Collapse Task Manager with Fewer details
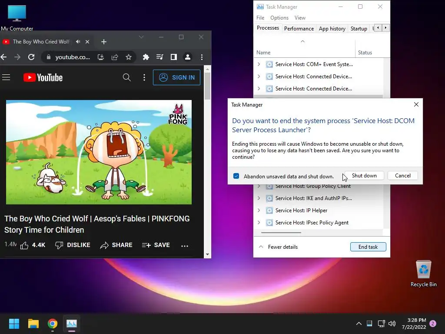 [x=278, y=247]
